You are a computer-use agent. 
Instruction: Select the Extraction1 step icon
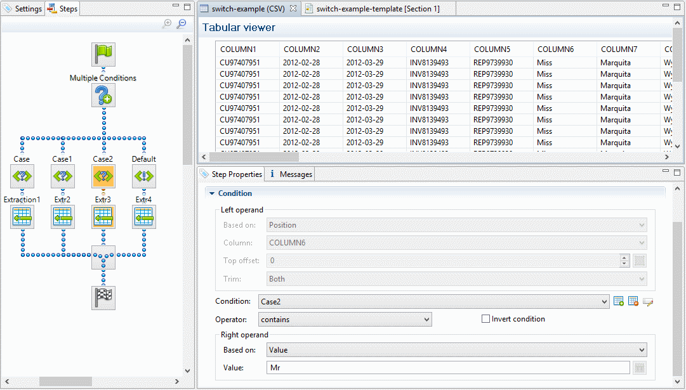22,218
